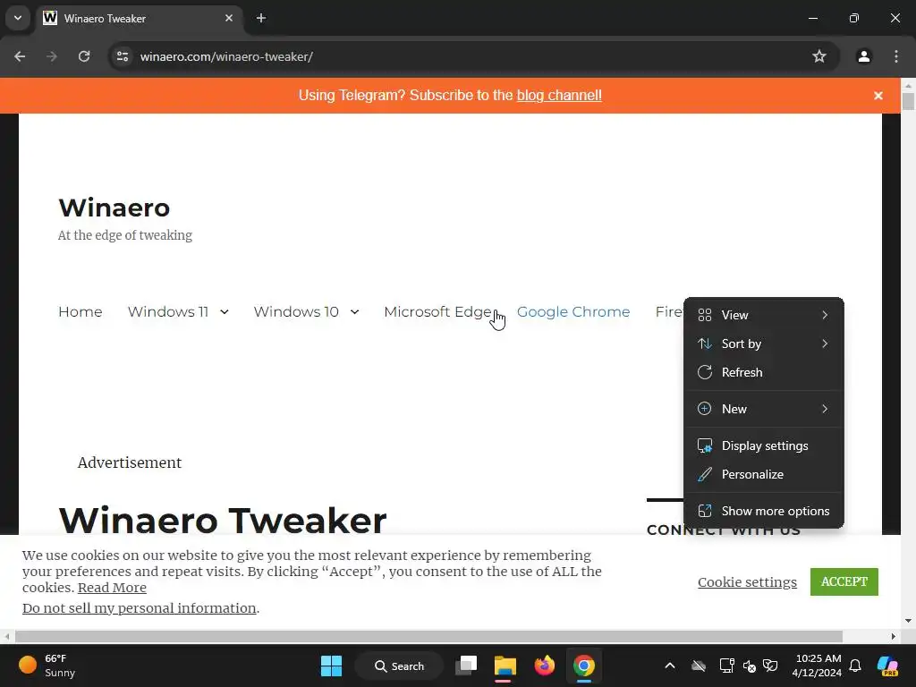
Task: Open the tab search dropdown
Action: (x=18, y=18)
